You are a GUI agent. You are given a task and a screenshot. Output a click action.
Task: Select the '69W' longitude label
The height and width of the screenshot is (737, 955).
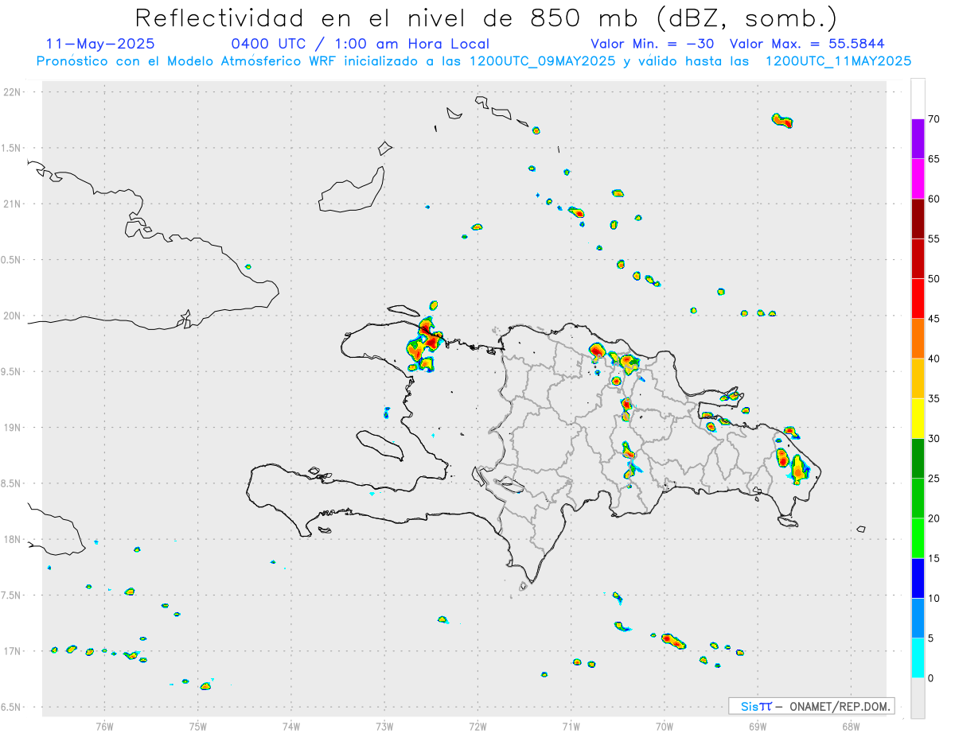[758, 726]
